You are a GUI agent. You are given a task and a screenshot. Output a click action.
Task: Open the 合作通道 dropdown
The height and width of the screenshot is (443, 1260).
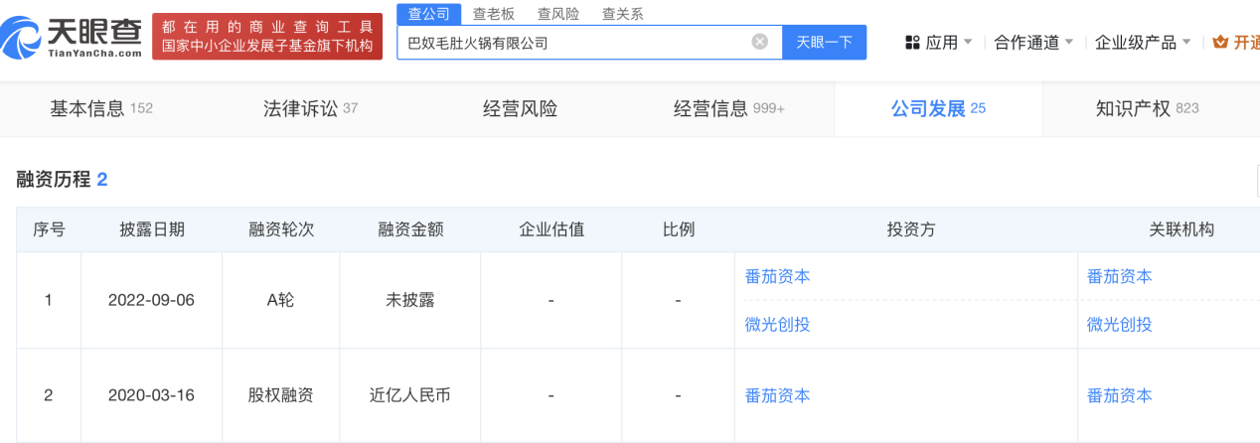click(1033, 43)
